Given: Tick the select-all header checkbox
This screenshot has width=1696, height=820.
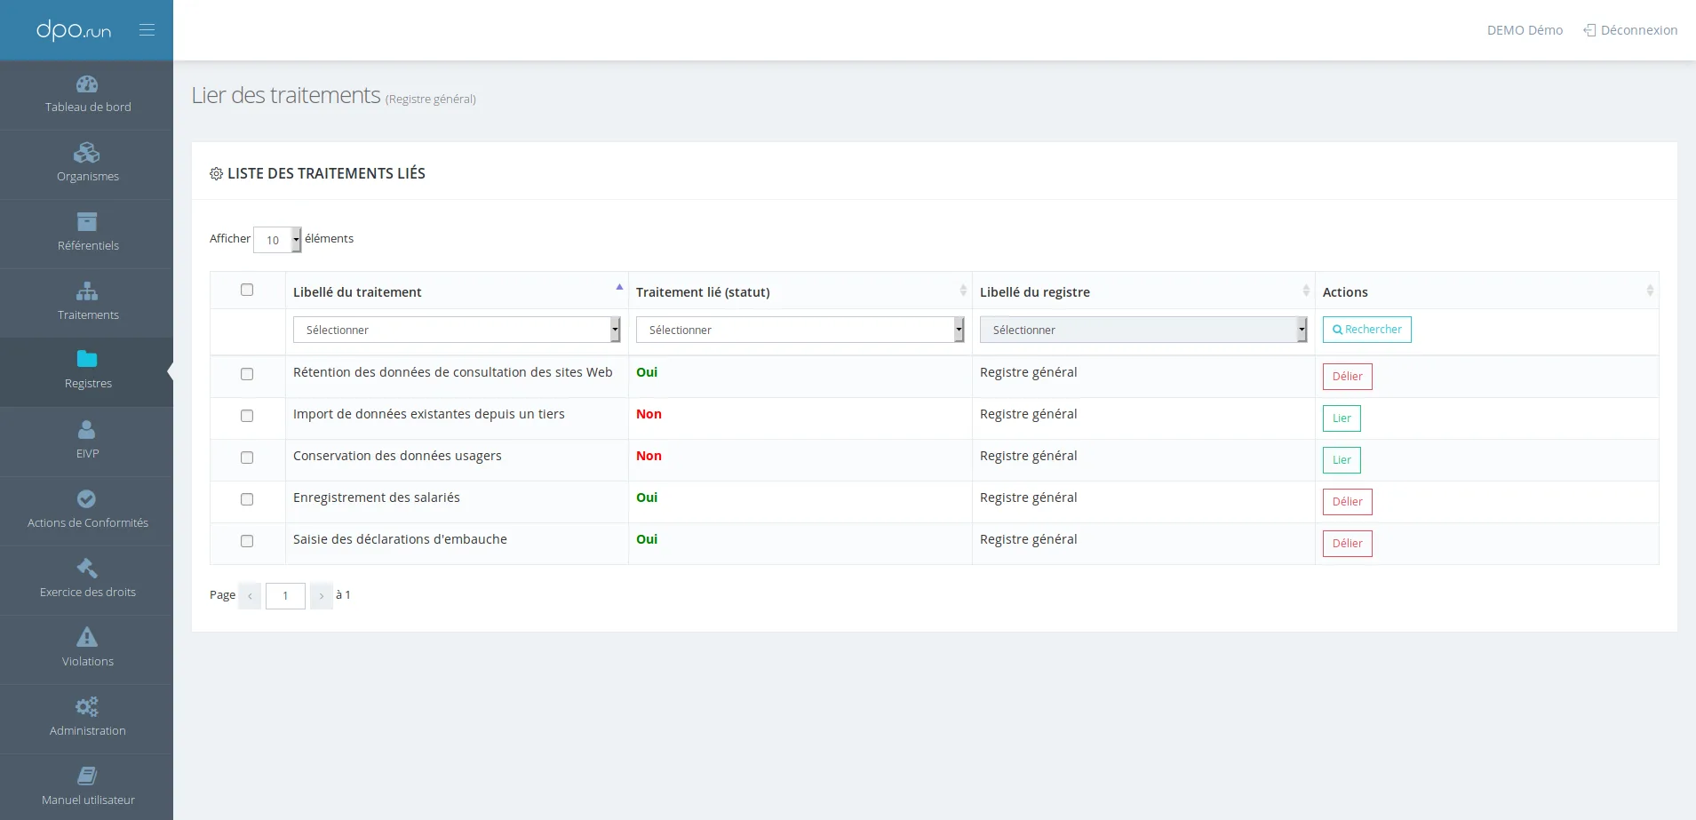Looking at the screenshot, I should [x=247, y=290].
